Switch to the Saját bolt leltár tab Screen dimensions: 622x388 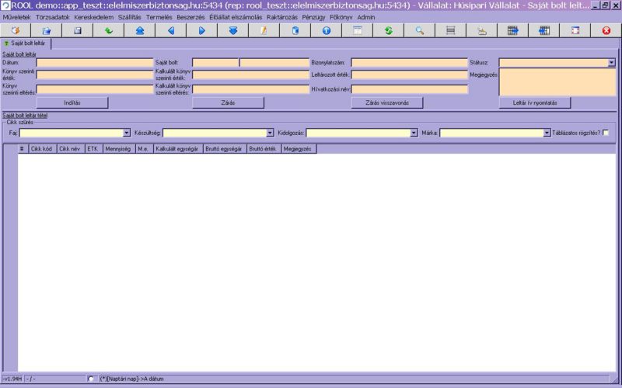click(26, 43)
